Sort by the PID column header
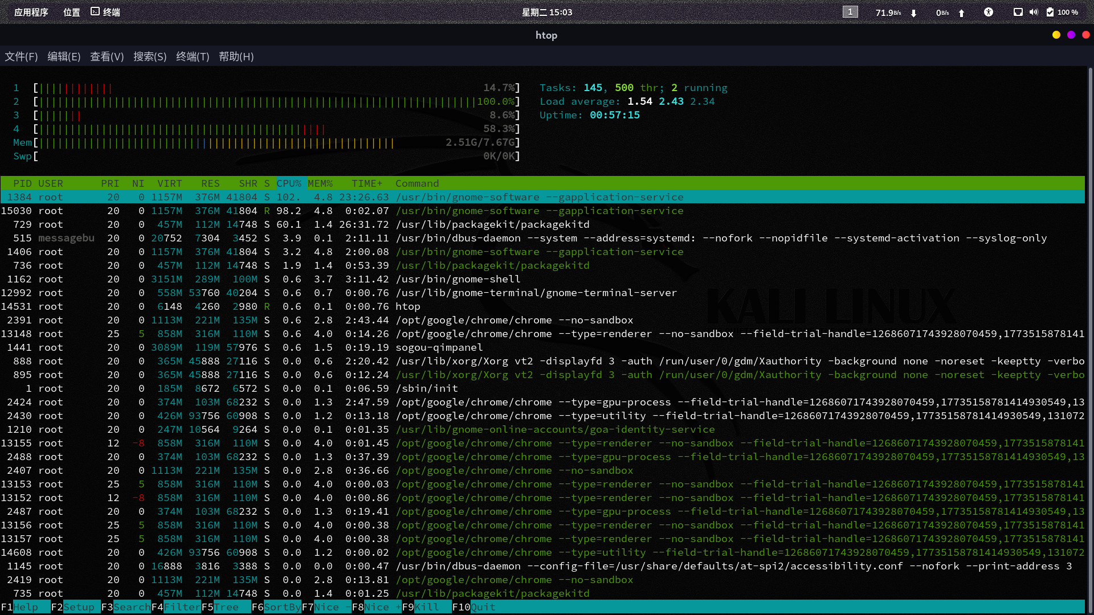This screenshot has width=1094, height=615. [x=22, y=183]
